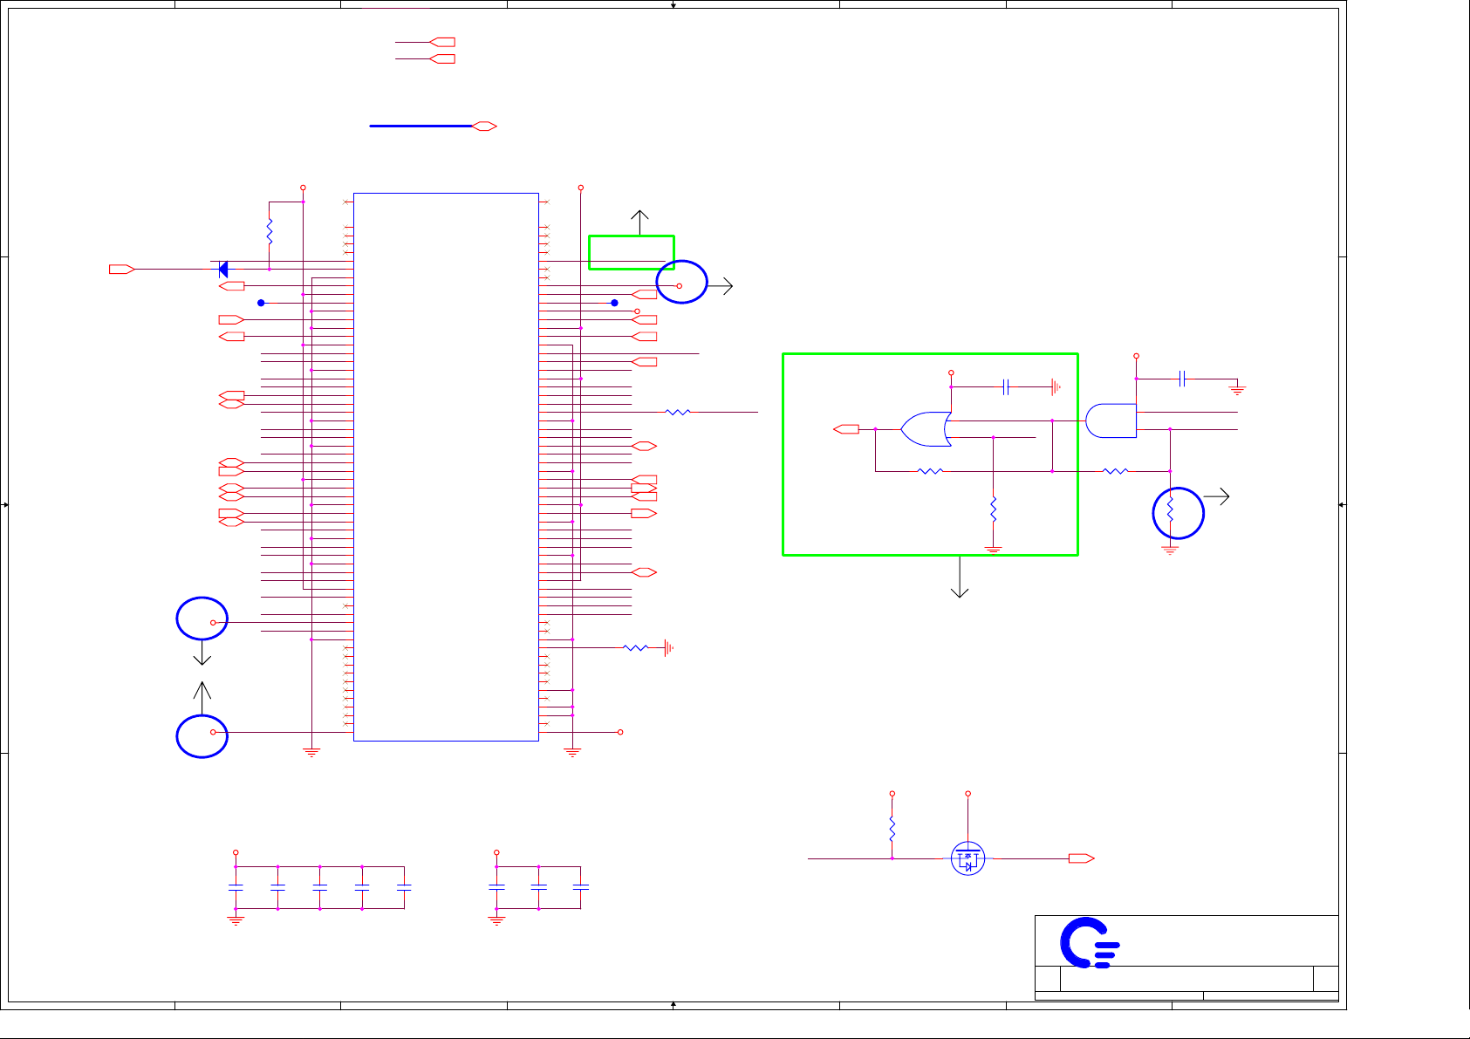Select the AND gate symbol

(x=1111, y=420)
